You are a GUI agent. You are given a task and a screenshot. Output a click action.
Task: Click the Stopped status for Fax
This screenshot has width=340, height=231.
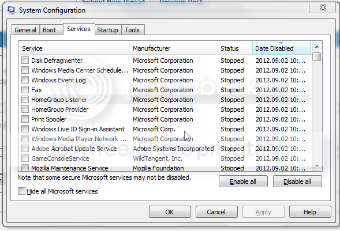pos(232,90)
